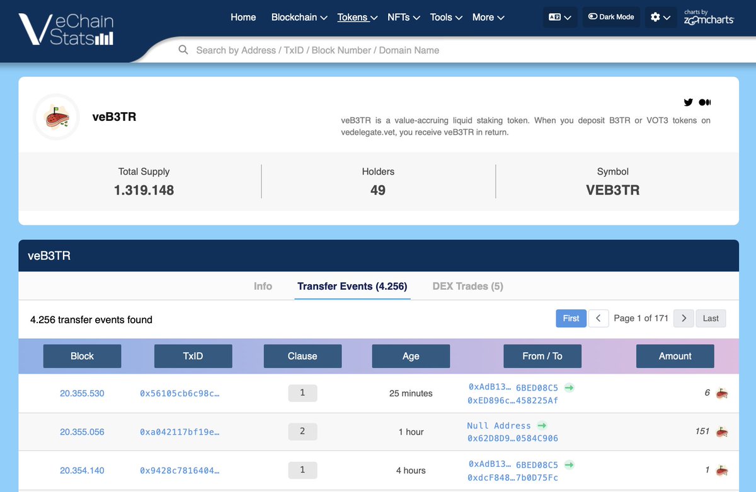Open block 20.354.140

point(82,471)
